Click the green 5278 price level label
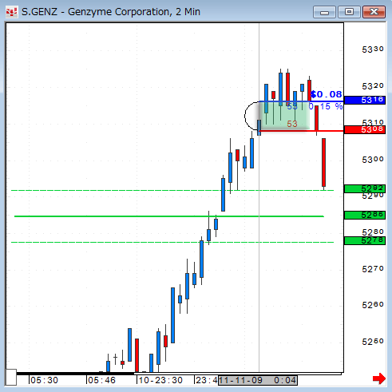This screenshot has height=392, width=392. (x=365, y=240)
